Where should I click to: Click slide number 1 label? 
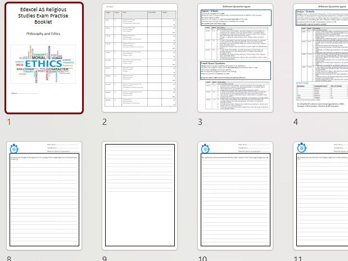click(x=9, y=122)
